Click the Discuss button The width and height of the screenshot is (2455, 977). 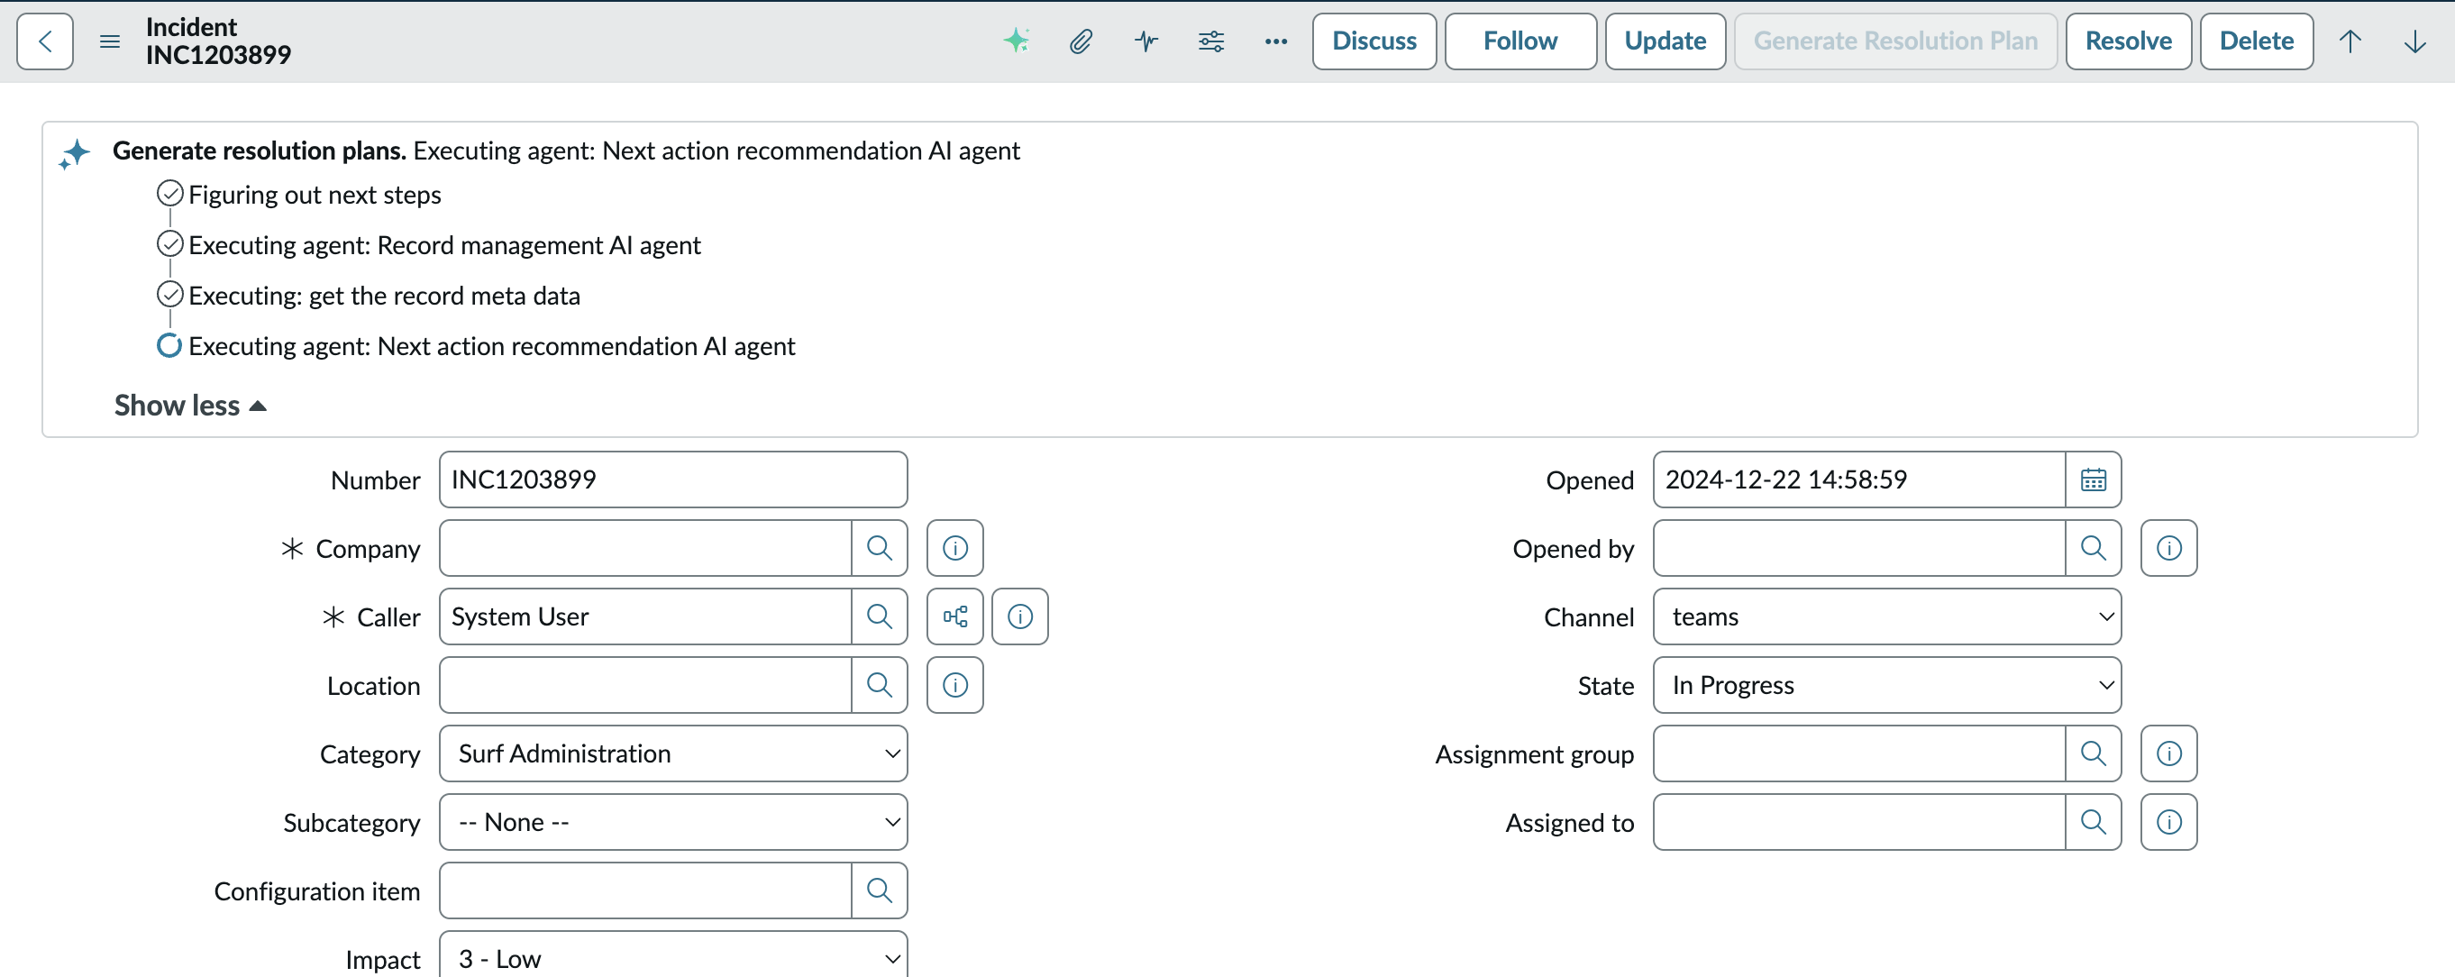coord(1374,41)
